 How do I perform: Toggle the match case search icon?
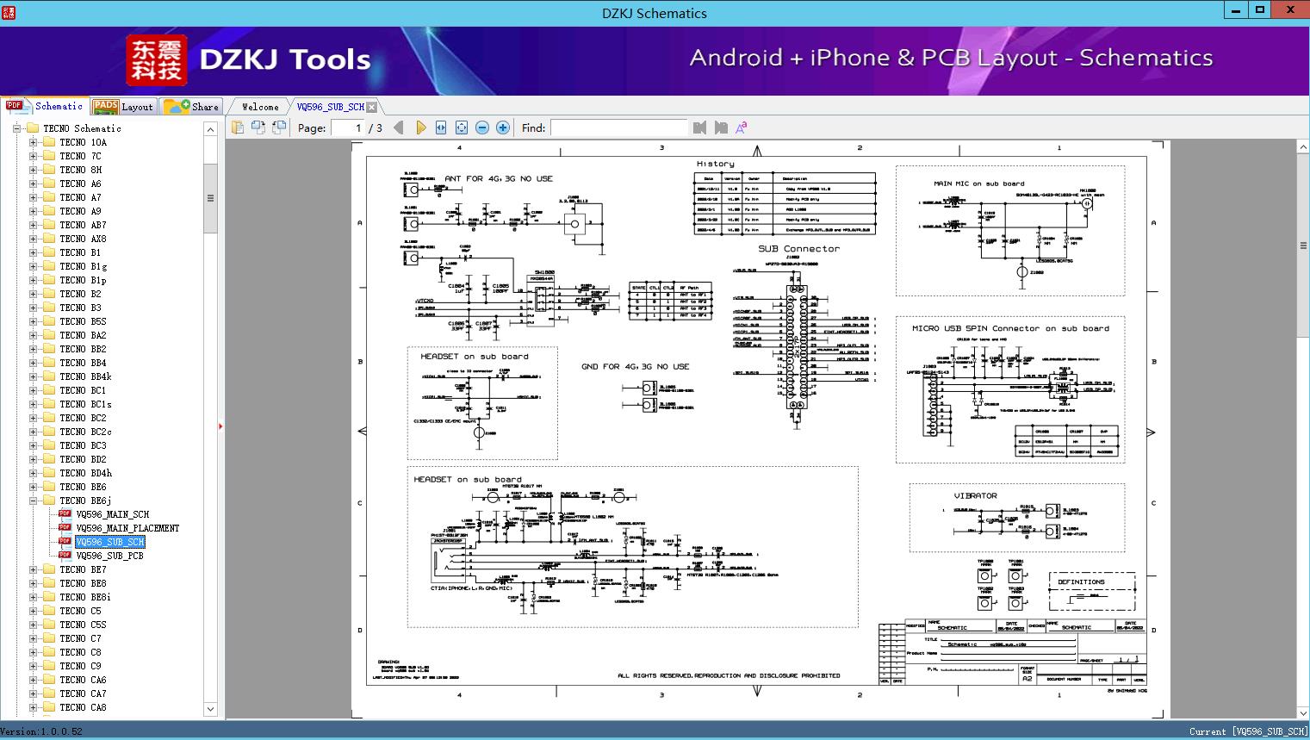[742, 127]
